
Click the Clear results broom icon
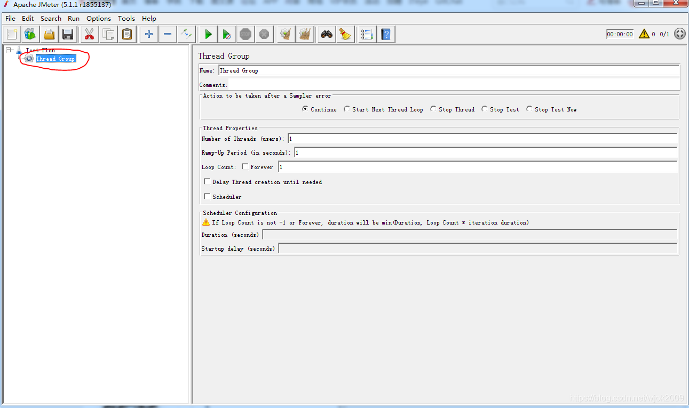click(x=286, y=35)
